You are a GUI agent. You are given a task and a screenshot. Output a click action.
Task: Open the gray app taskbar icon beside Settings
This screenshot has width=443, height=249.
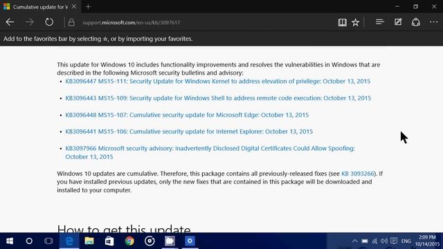[170, 241]
